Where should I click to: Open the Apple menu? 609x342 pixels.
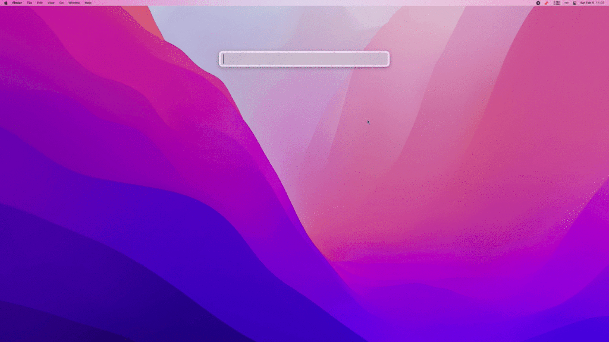[x=6, y=3]
